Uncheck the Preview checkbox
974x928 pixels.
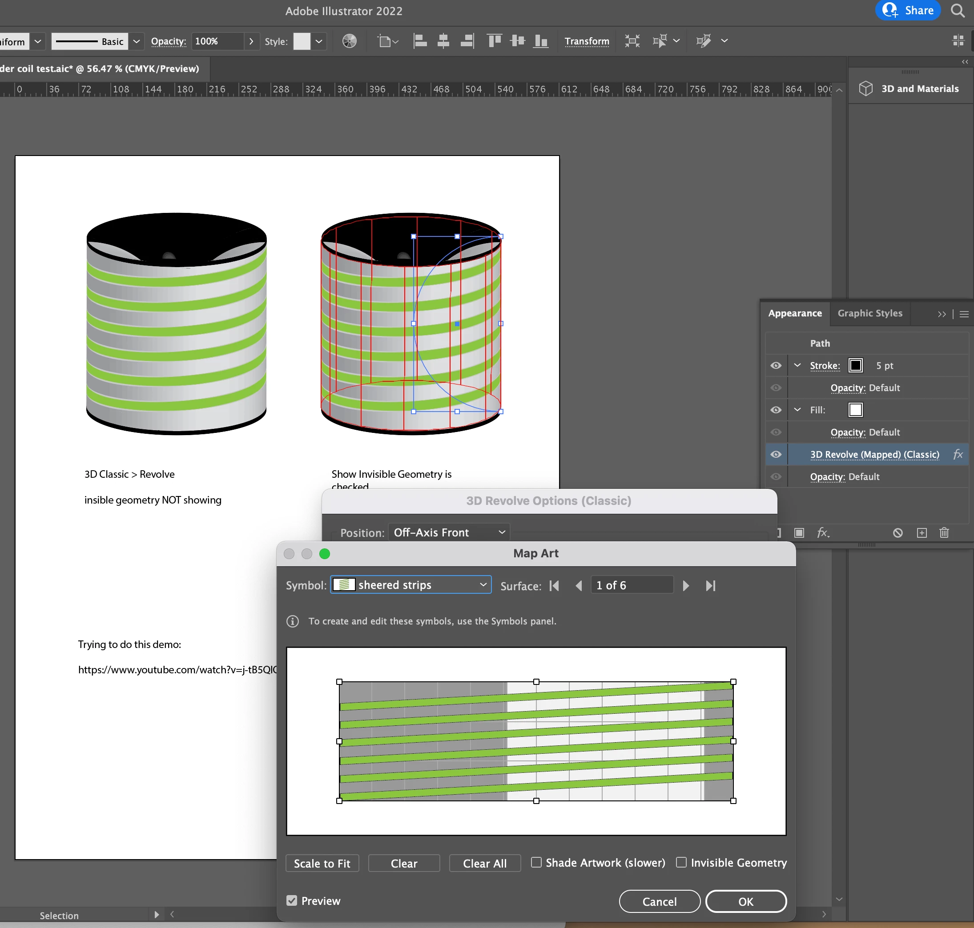tap(292, 900)
